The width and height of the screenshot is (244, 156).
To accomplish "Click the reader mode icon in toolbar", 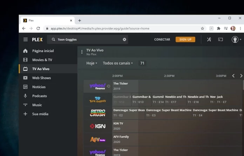I will pyautogui.click(x=211, y=28).
